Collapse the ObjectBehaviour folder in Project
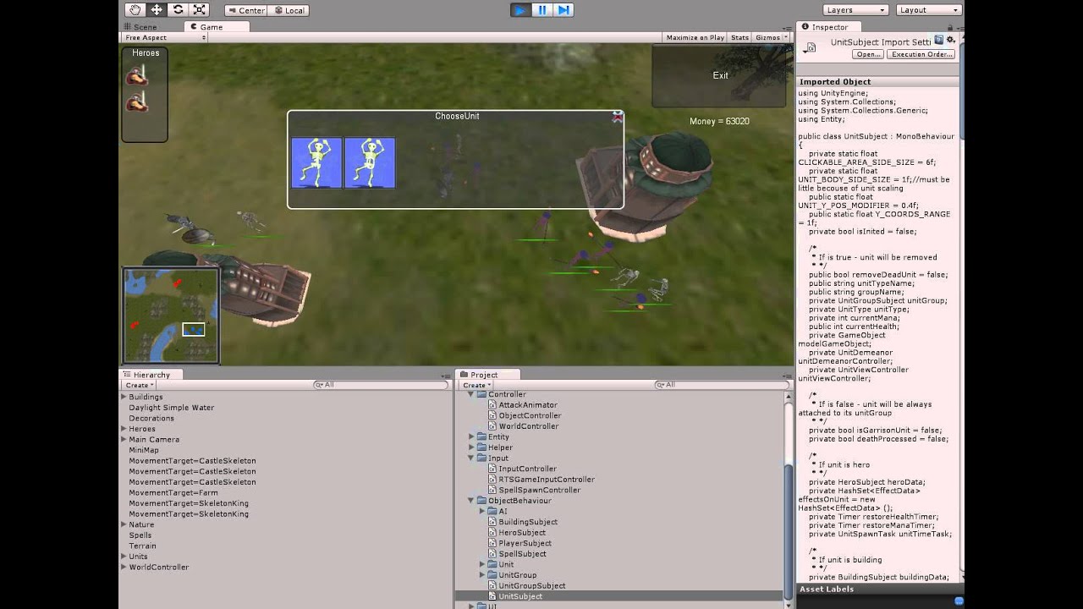Viewport: 1083px width, 609px height. (471, 501)
